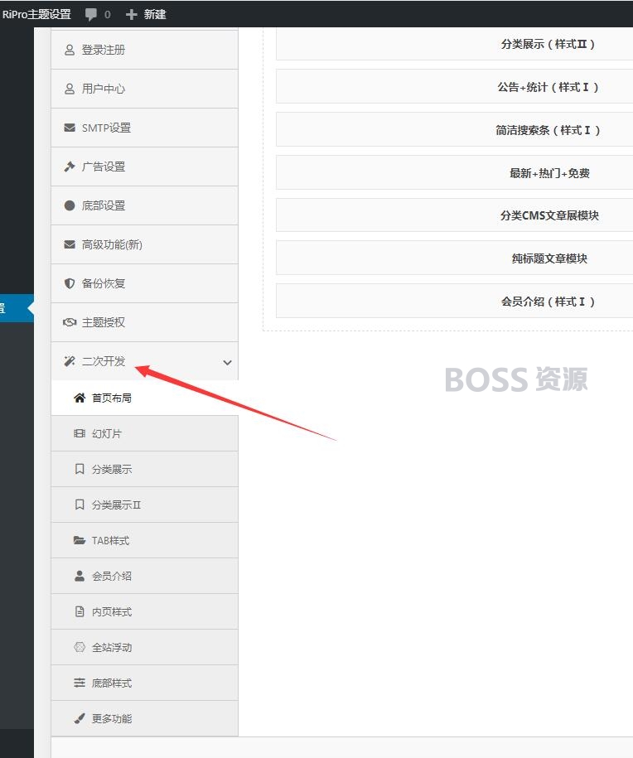Open the 主题授权 tab
This screenshot has width=633, height=758.
pos(145,322)
